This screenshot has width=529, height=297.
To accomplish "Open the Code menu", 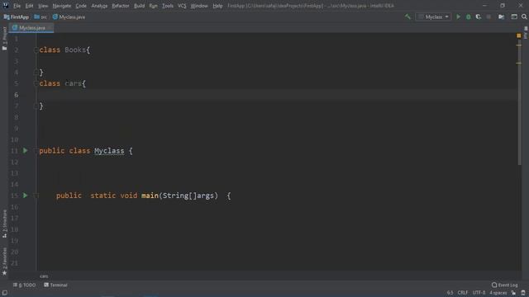I will (x=81, y=6).
